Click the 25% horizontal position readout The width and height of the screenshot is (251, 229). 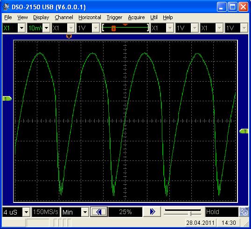coord(125,212)
